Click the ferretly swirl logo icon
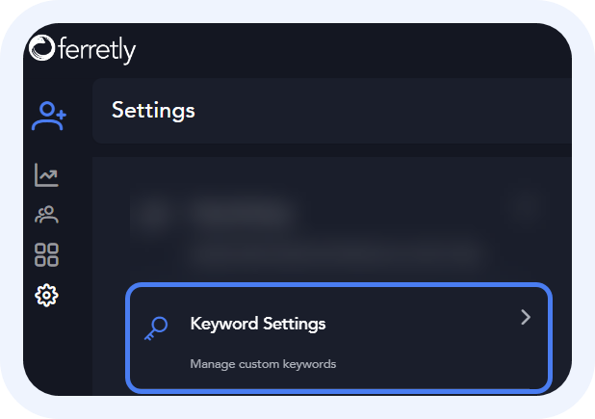The height and width of the screenshot is (419, 595). click(x=42, y=48)
